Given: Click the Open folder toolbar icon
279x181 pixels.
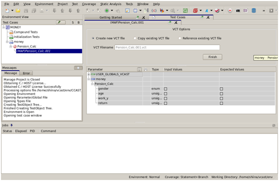Looking at the screenshot, I should click(x=18, y=10).
